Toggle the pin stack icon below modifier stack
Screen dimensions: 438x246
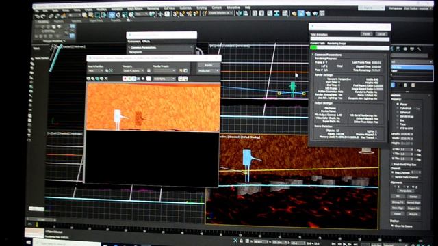click(393, 85)
